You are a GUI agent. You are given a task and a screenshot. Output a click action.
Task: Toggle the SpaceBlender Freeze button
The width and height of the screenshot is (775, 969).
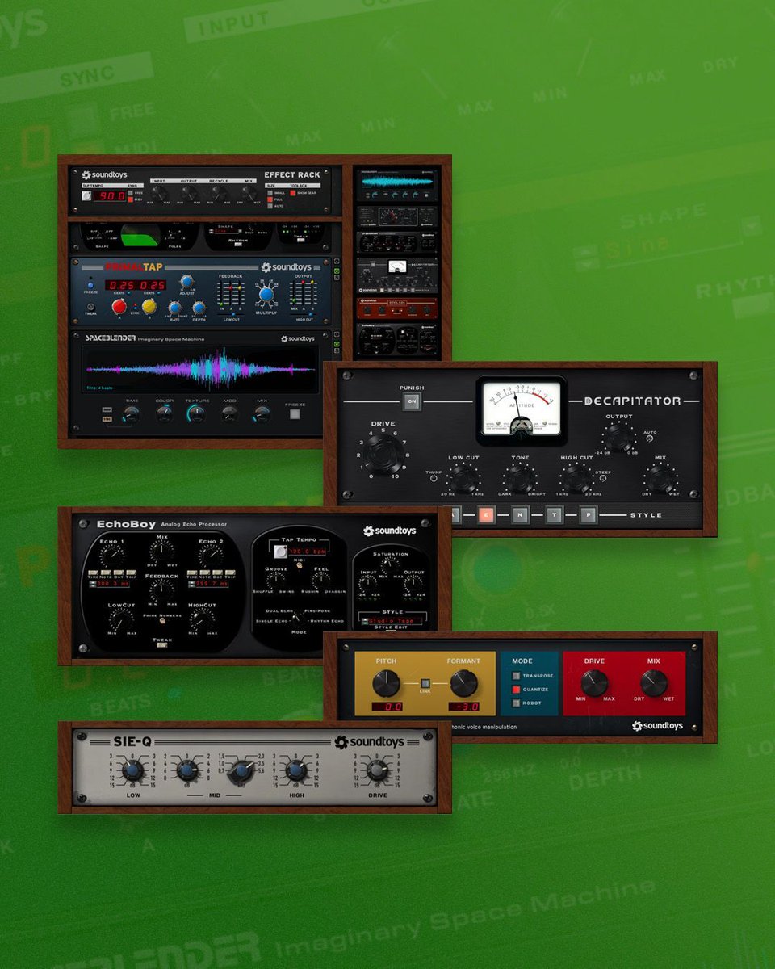point(295,414)
